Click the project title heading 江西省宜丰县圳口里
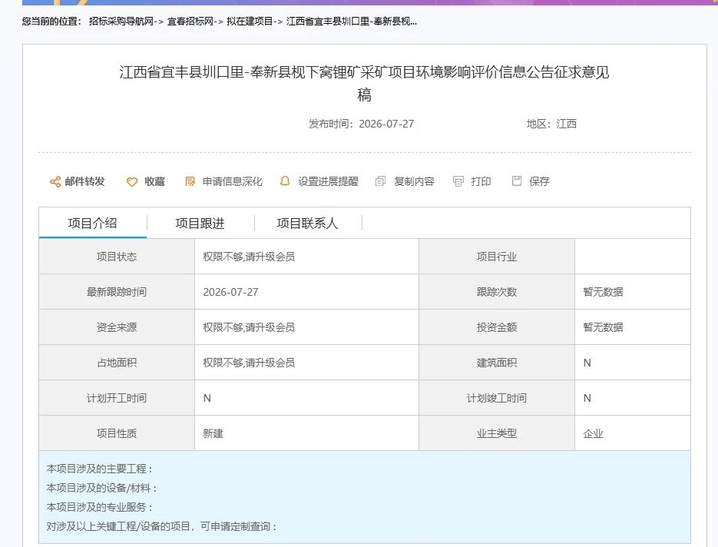This screenshot has height=547, width=718. (364, 84)
